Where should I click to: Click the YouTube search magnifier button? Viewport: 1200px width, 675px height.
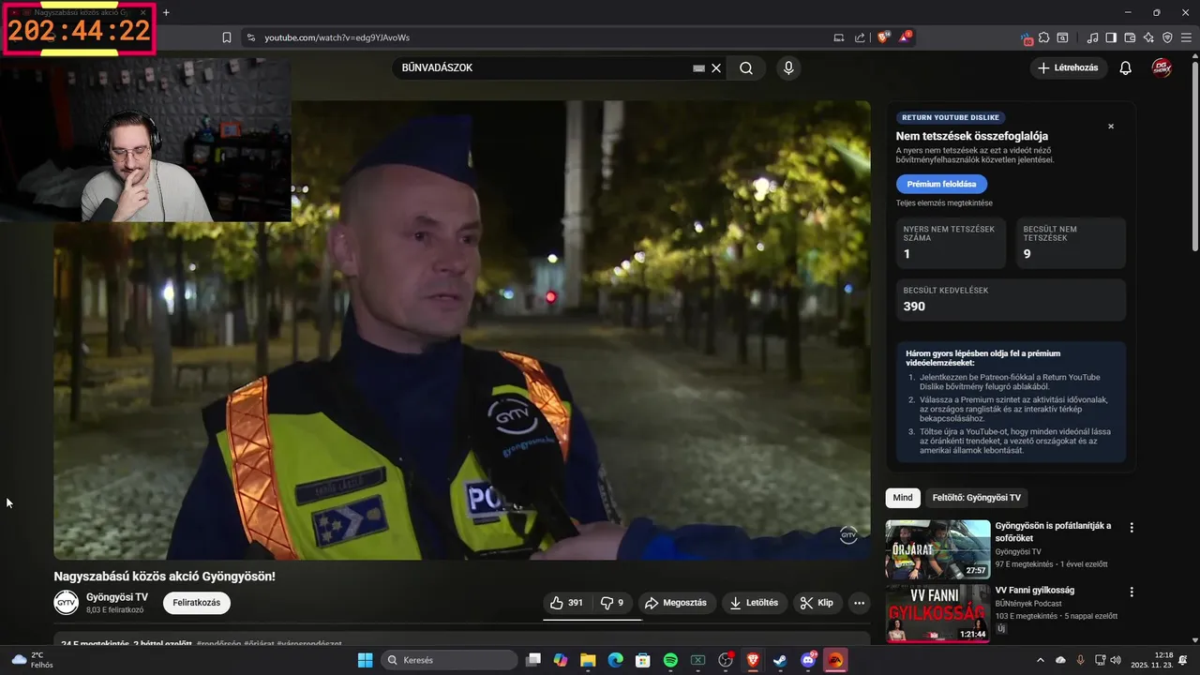746,67
